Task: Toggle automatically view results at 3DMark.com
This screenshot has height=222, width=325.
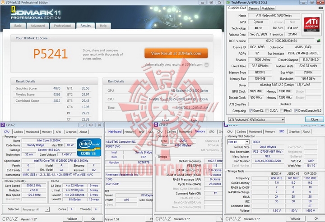Action: [206, 65]
